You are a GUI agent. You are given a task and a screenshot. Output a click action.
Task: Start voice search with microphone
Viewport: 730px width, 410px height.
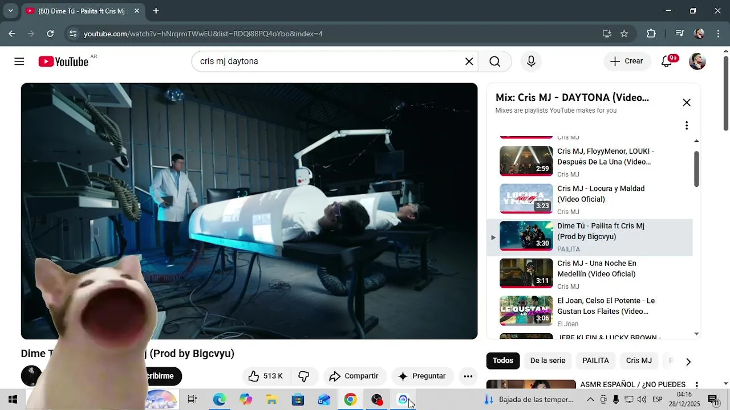531,61
